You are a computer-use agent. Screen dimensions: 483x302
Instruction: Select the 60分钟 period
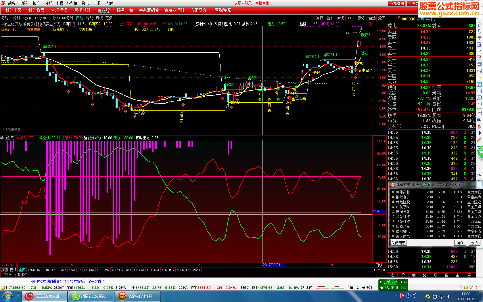68,18
